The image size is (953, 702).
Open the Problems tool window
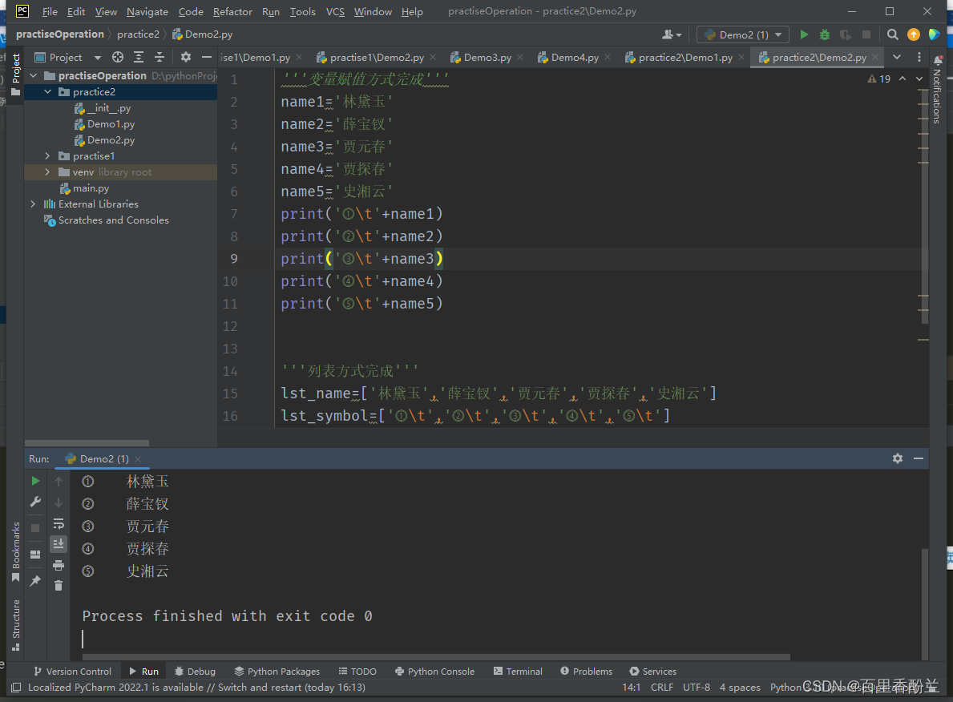click(x=587, y=671)
